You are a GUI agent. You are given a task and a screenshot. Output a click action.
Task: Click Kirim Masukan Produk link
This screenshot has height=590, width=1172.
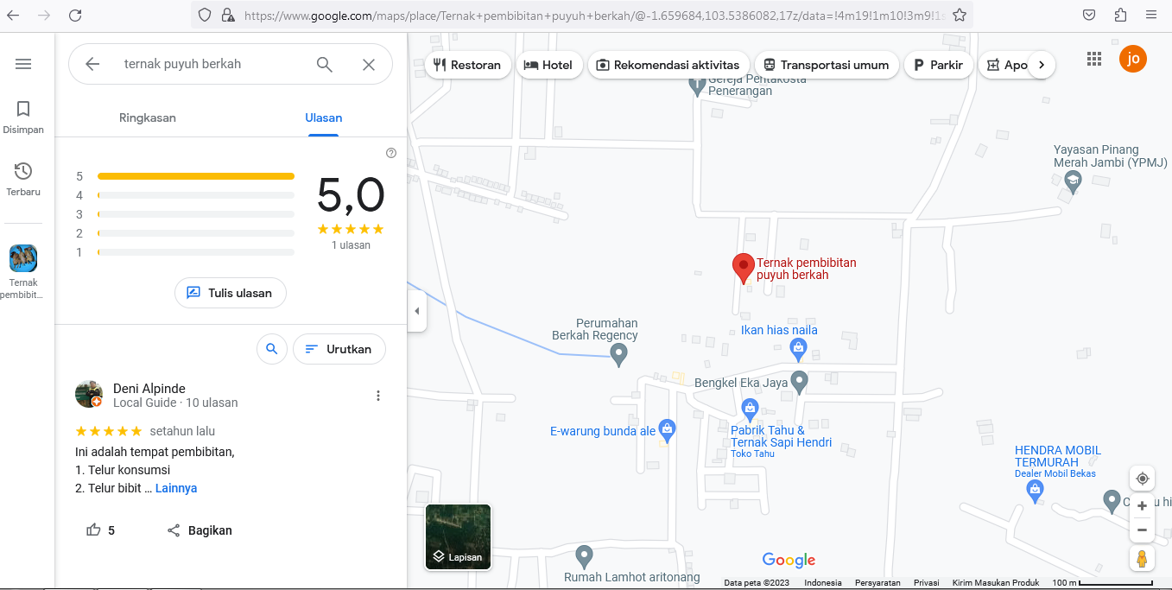tap(995, 583)
